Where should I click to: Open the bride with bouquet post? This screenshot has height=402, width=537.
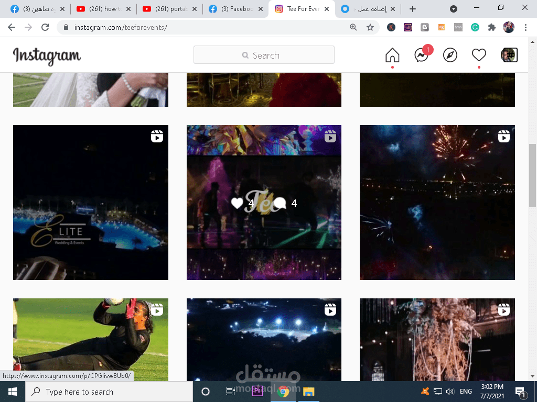pos(90,90)
